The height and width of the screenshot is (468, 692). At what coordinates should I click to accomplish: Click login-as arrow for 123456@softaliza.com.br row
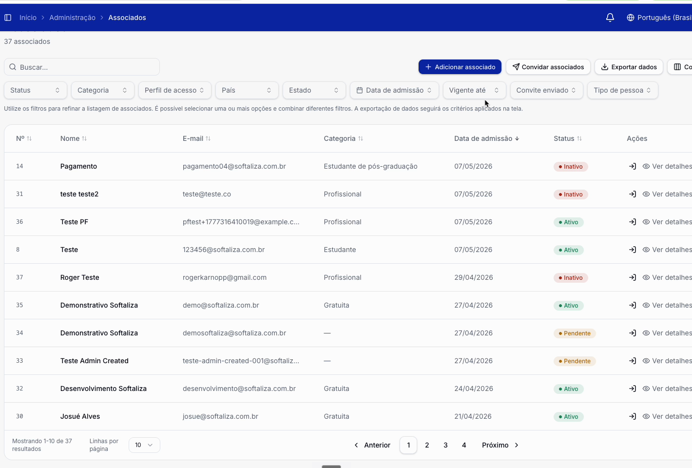pos(633,250)
